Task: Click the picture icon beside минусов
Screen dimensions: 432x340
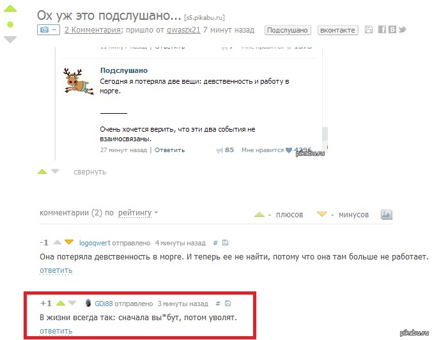Action: tap(387, 215)
